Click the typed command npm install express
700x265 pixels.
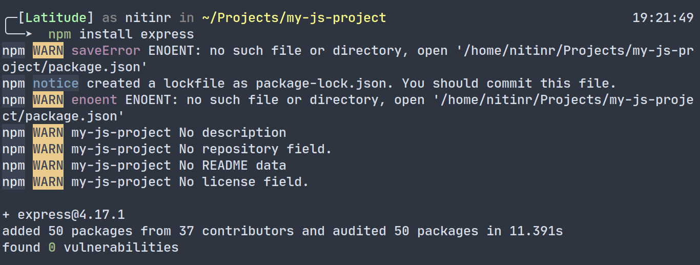coord(121,34)
